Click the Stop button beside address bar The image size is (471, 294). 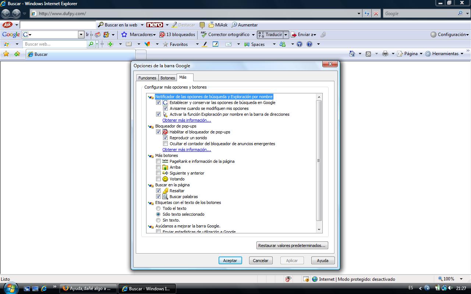(x=376, y=13)
